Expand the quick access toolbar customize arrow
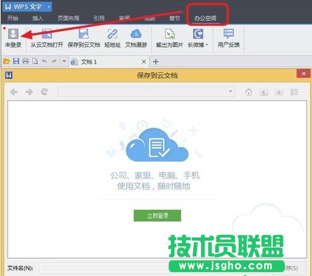The width and height of the screenshot is (312, 276). point(64,61)
